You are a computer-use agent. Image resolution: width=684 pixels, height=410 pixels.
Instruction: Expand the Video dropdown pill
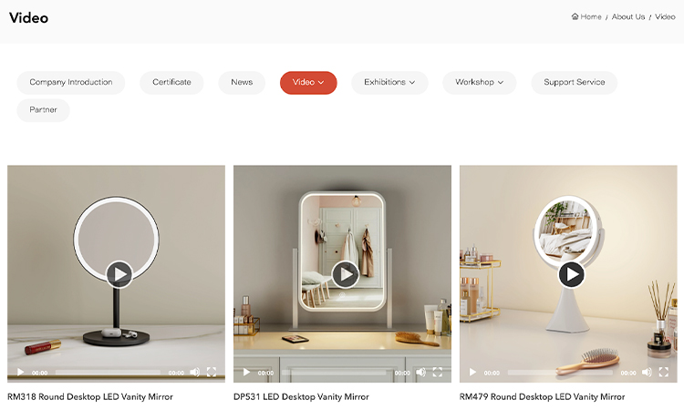(308, 82)
